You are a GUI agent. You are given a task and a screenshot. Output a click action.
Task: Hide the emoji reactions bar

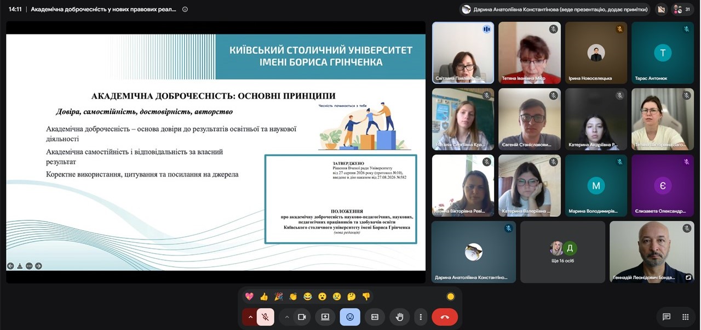(350, 317)
